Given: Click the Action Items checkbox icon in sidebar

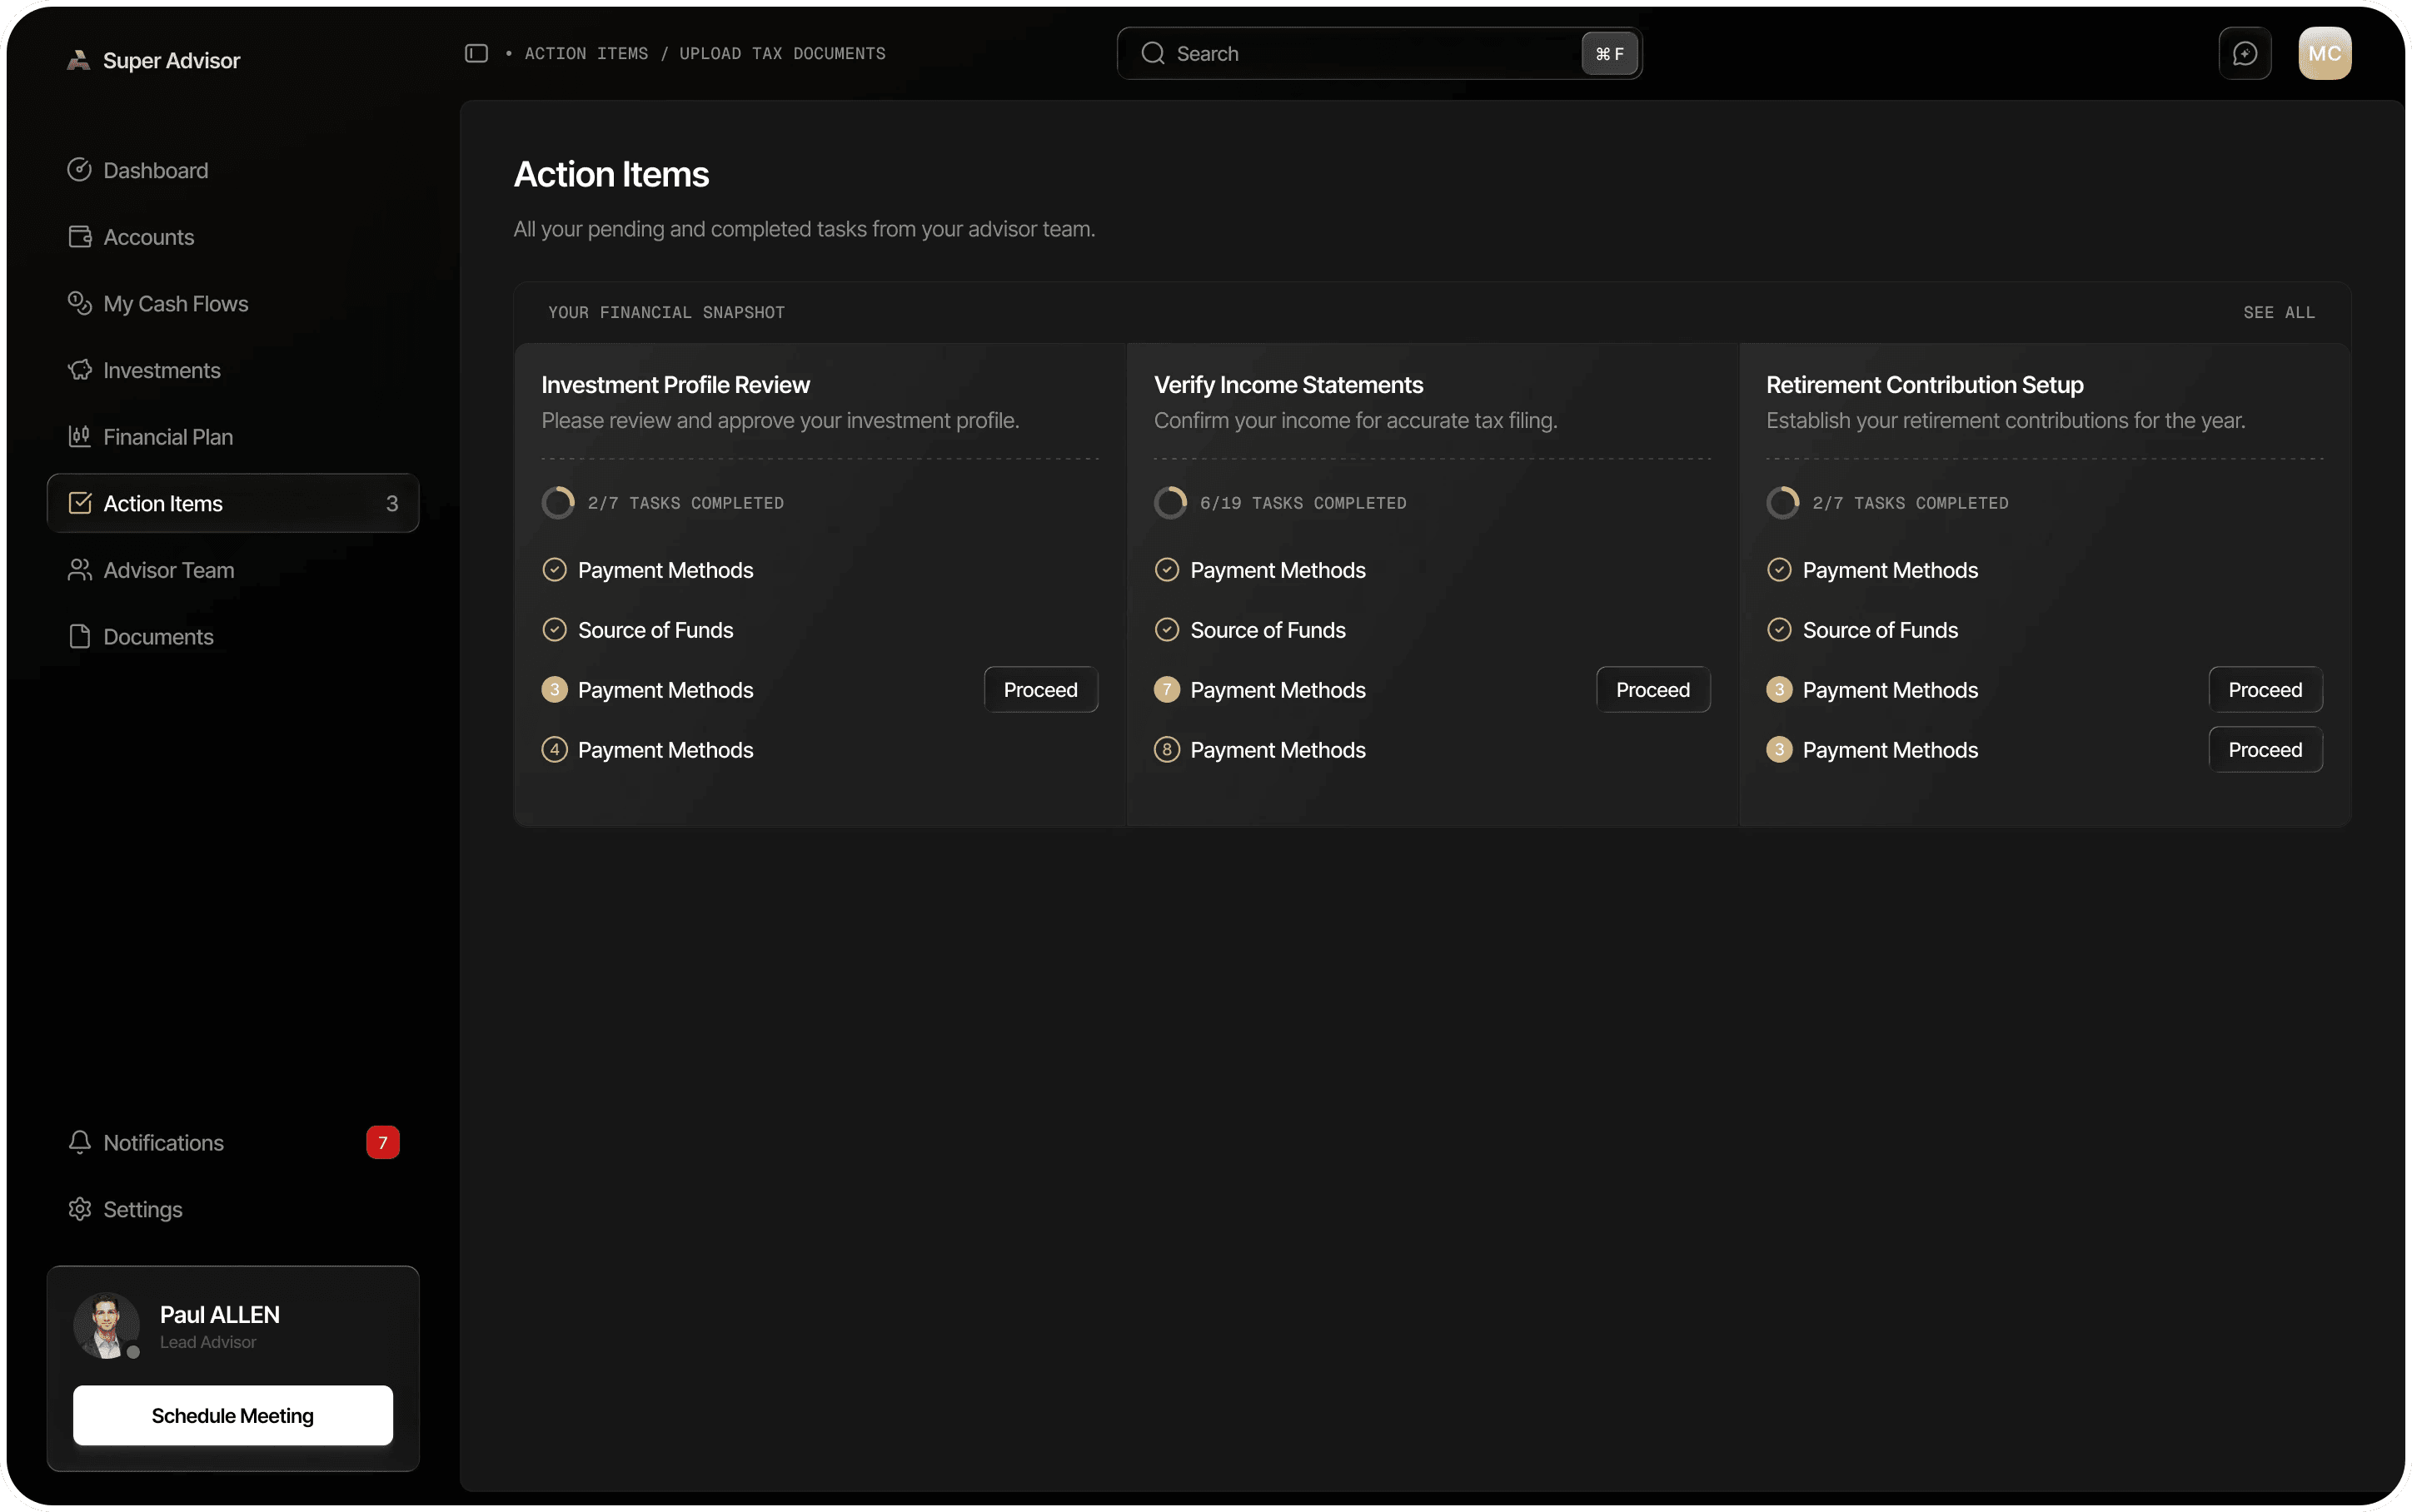Looking at the screenshot, I should coord(79,503).
